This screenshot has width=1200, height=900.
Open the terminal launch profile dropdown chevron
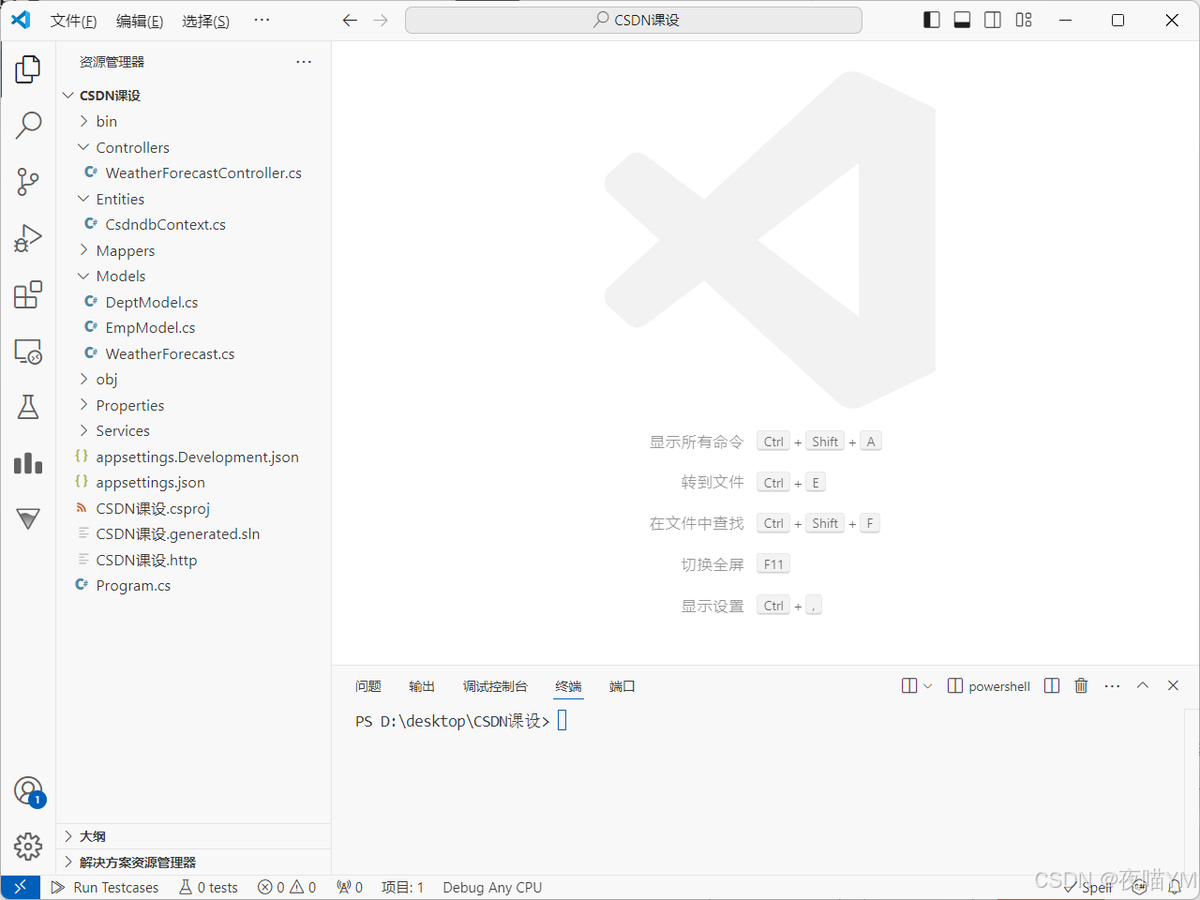point(928,686)
